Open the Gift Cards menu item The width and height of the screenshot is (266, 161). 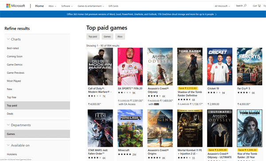click(x=113, y=6)
